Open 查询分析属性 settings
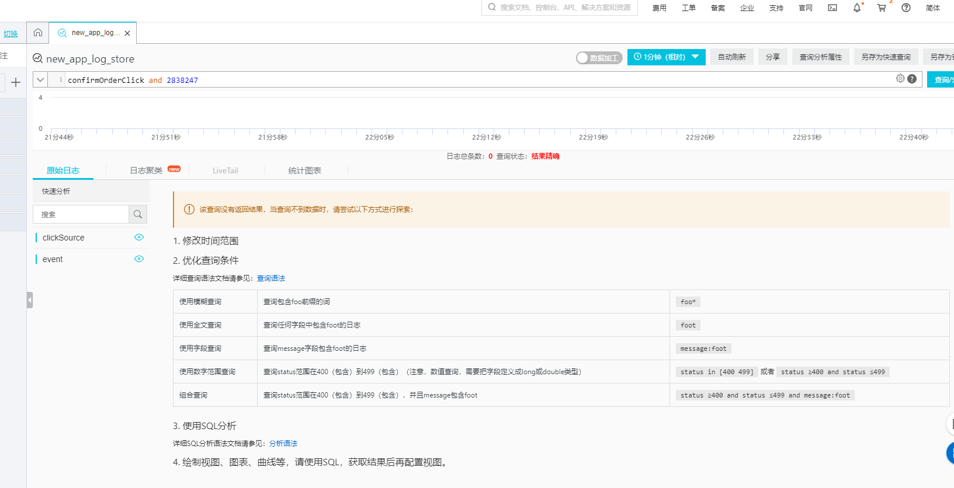The width and height of the screenshot is (954, 488). click(821, 57)
